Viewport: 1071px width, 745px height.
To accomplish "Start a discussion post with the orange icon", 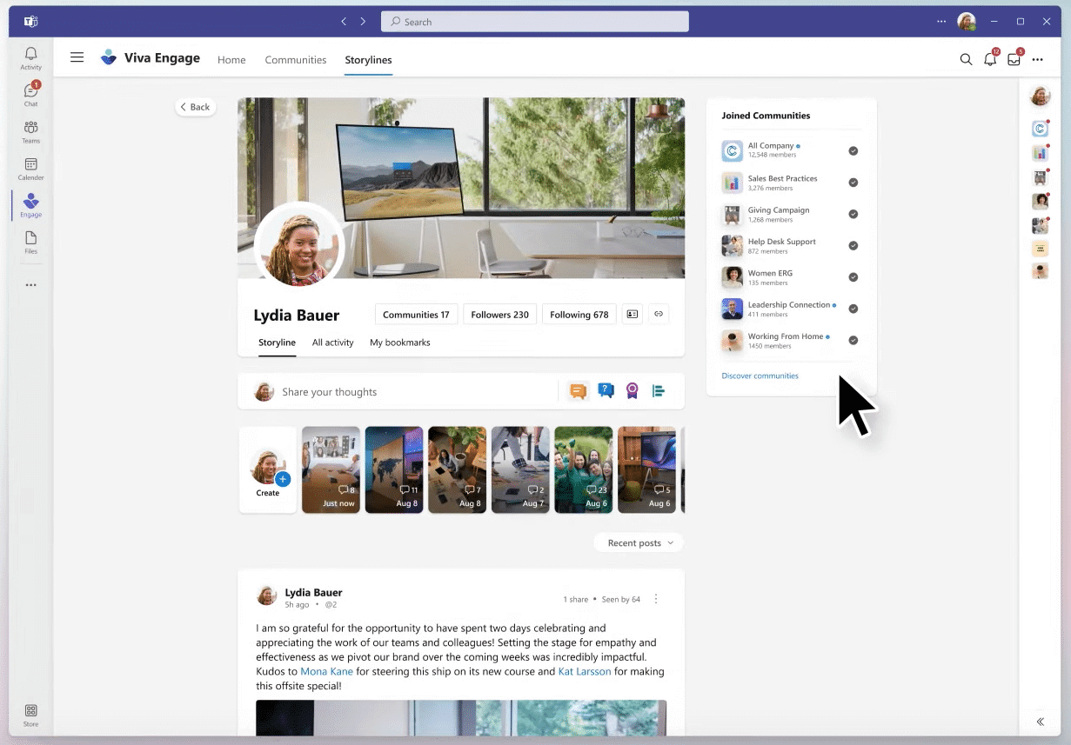I will (x=578, y=391).
